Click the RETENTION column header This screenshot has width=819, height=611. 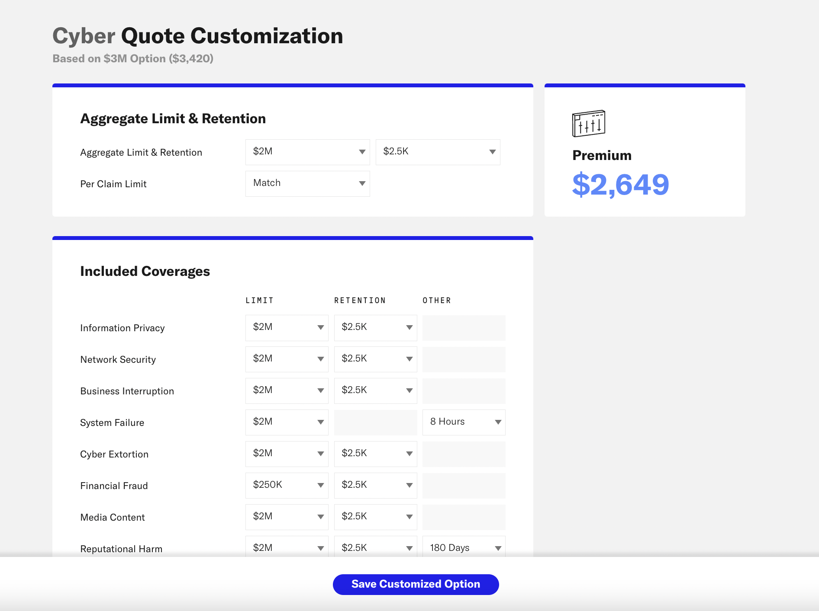point(360,301)
